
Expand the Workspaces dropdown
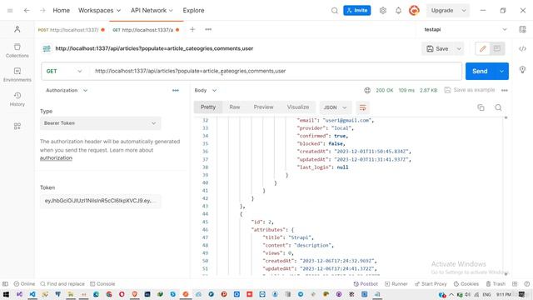click(99, 11)
